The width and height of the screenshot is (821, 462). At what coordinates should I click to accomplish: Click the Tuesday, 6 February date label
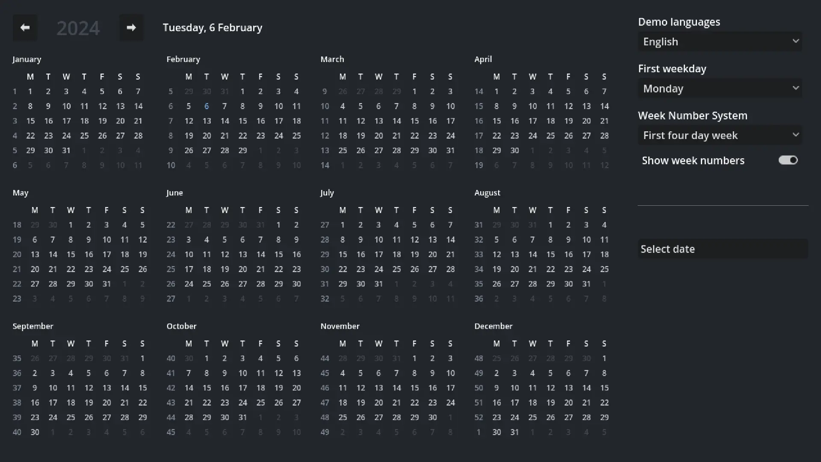213,28
